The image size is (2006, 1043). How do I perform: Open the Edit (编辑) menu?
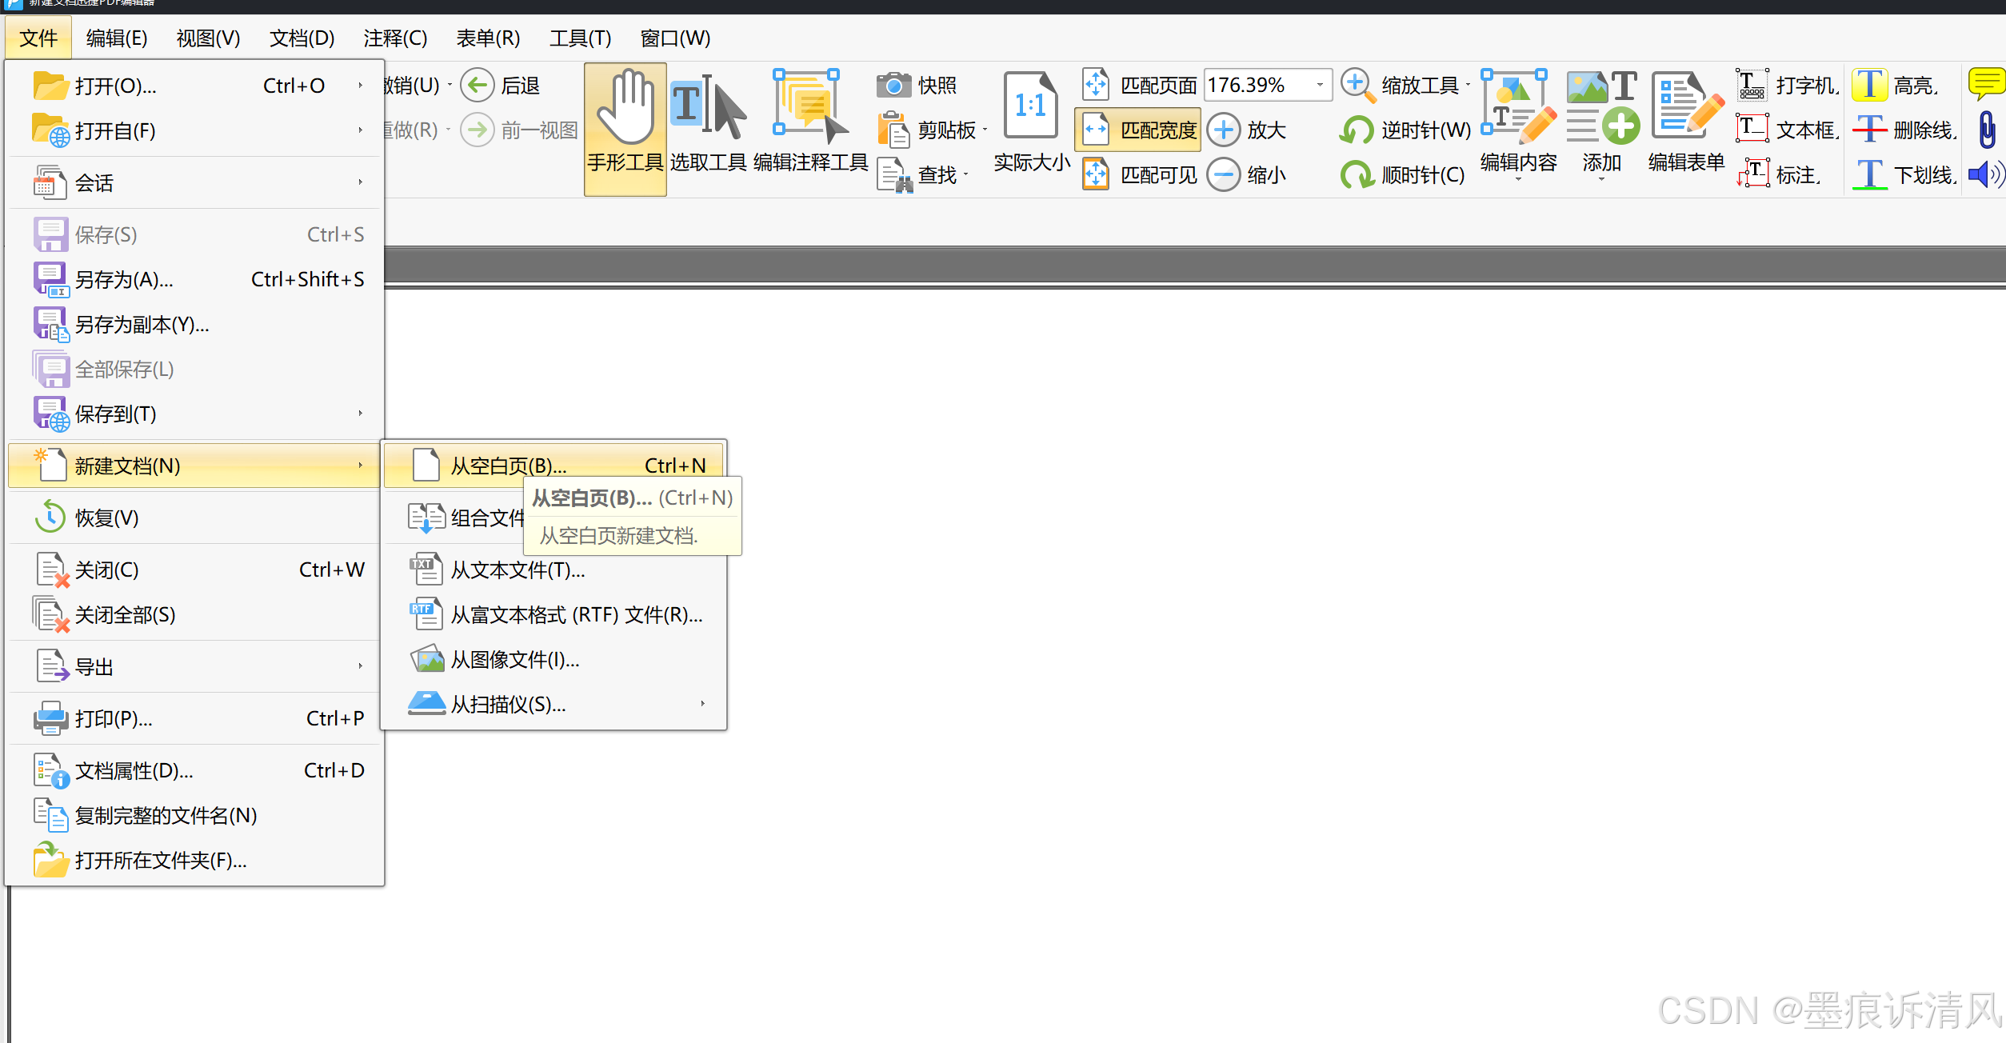coord(117,38)
